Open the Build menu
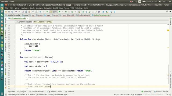The height and width of the screenshot is (96, 172). (55, 8)
